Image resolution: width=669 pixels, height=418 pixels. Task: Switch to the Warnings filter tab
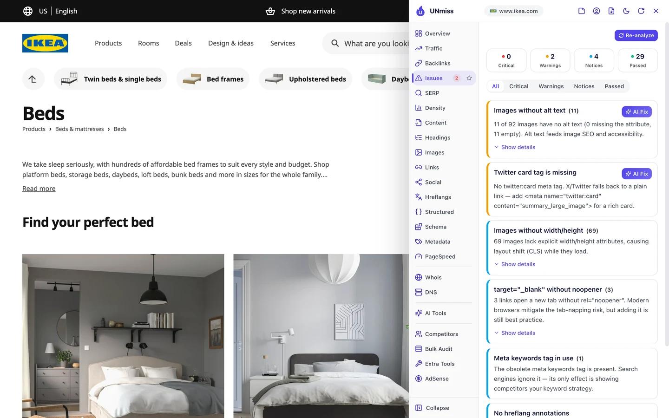click(551, 86)
